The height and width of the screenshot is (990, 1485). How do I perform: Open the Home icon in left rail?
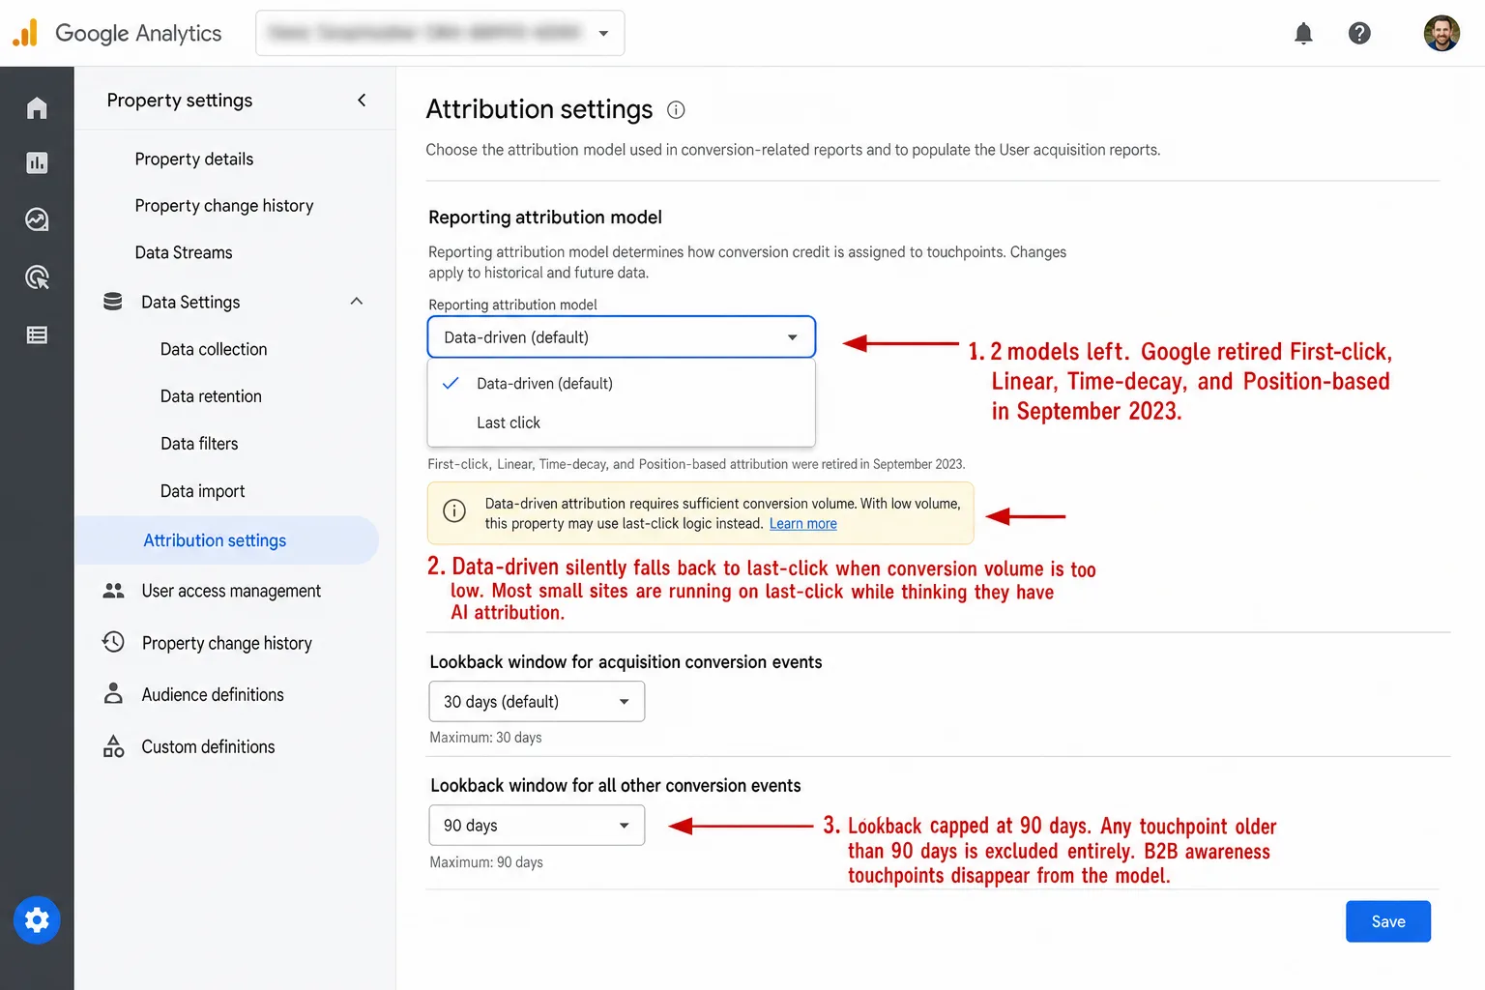pyautogui.click(x=37, y=107)
